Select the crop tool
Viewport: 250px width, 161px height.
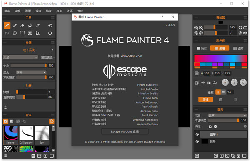(37, 33)
